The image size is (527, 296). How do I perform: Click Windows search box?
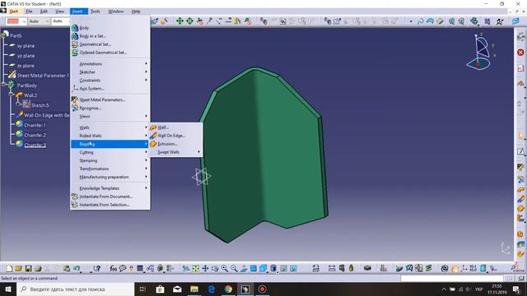pyautogui.click(x=75, y=289)
